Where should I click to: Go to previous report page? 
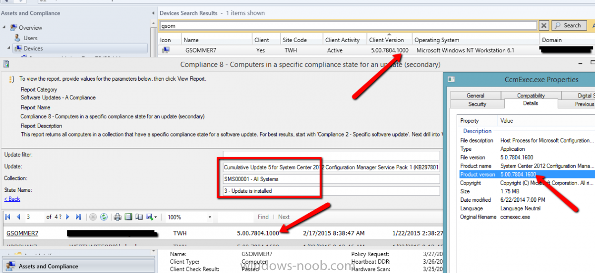point(18,217)
